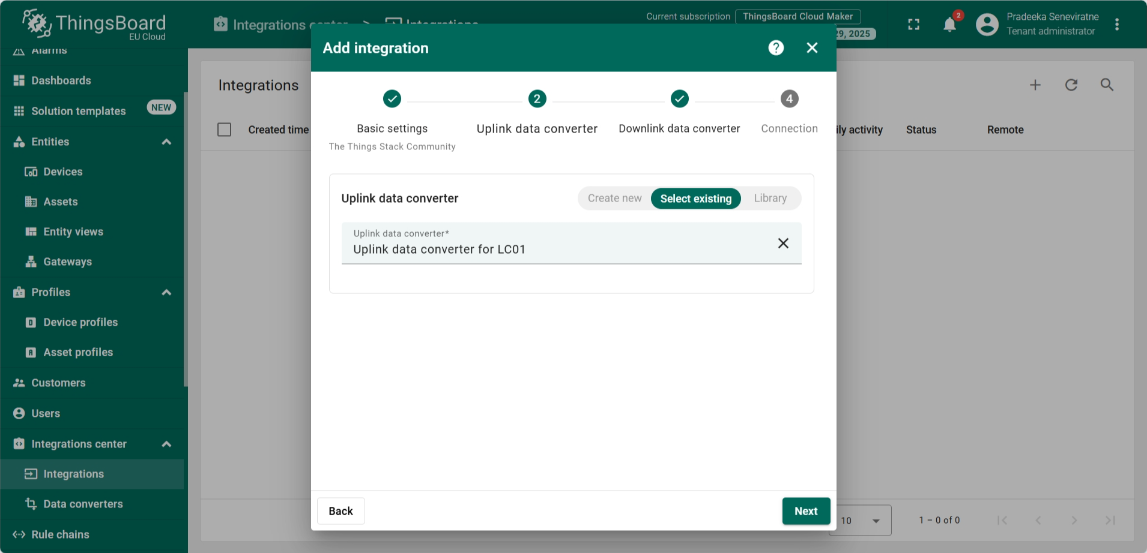Click the Customers icon in sidebar
The image size is (1147, 553).
(x=19, y=383)
